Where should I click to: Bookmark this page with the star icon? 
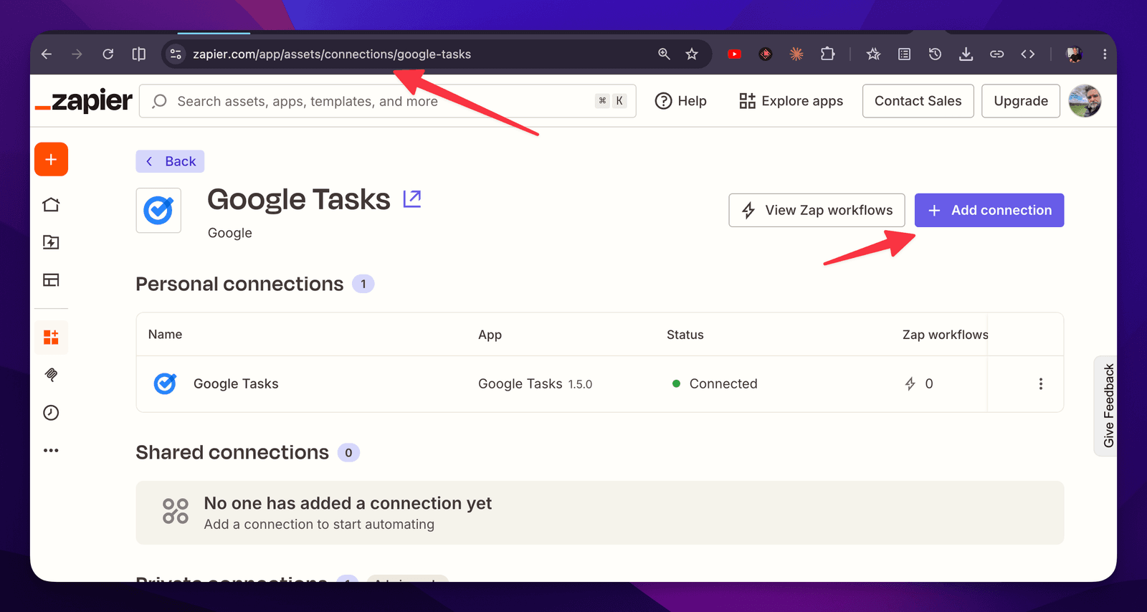pos(692,54)
